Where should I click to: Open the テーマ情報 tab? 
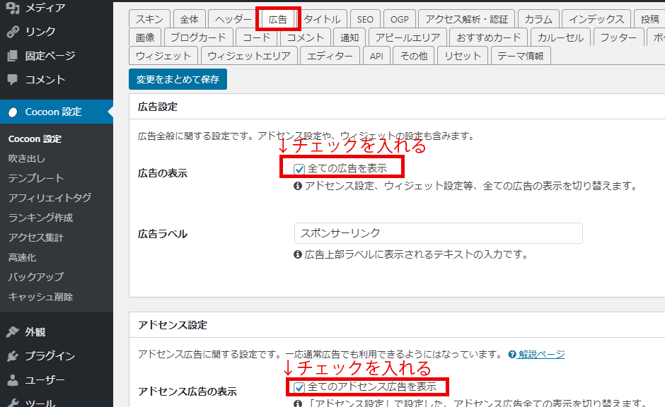(521, 56)
